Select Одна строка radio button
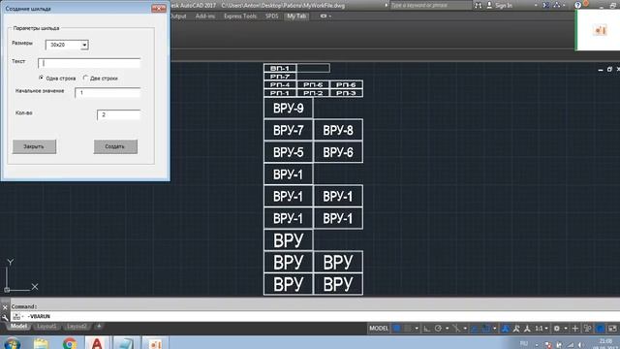This screenshot has width=620, height=349. click(41, 78)
